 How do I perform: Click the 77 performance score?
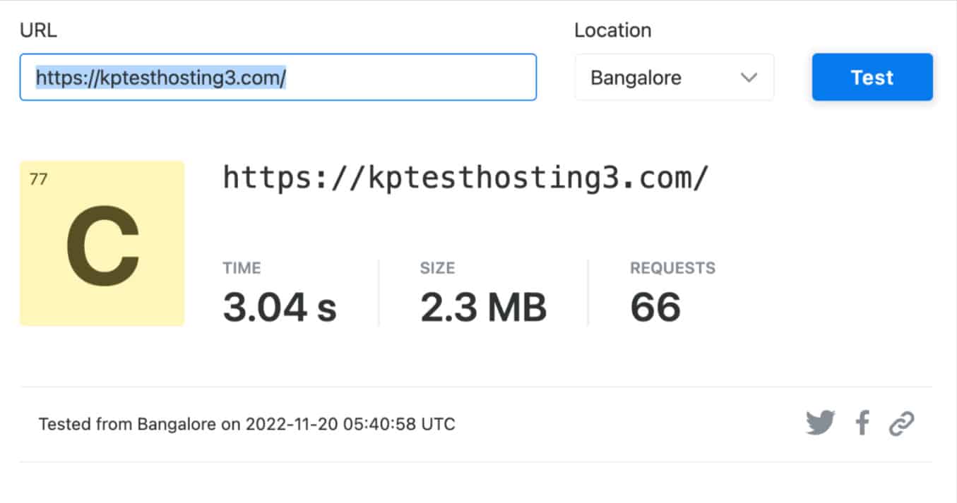39,179
